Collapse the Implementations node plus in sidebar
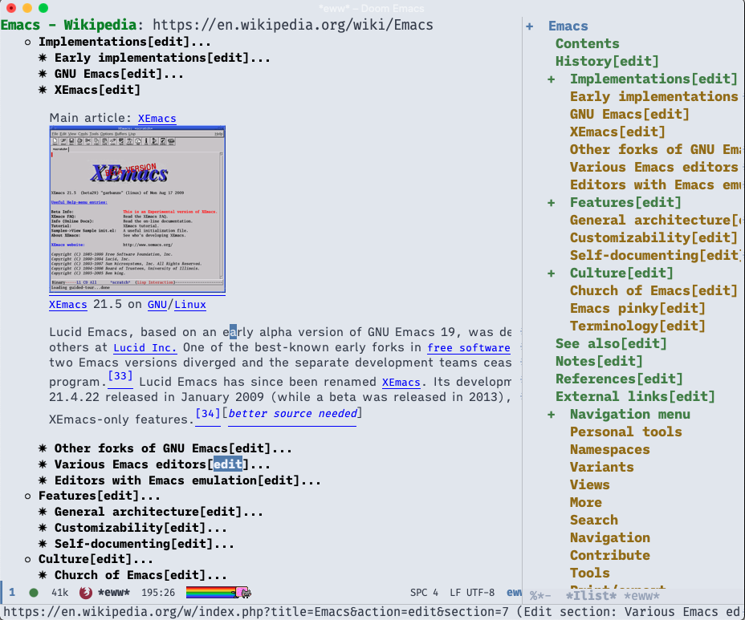This screenshot has height=620, width=745. pyautogui.click(x=552, y=79)
